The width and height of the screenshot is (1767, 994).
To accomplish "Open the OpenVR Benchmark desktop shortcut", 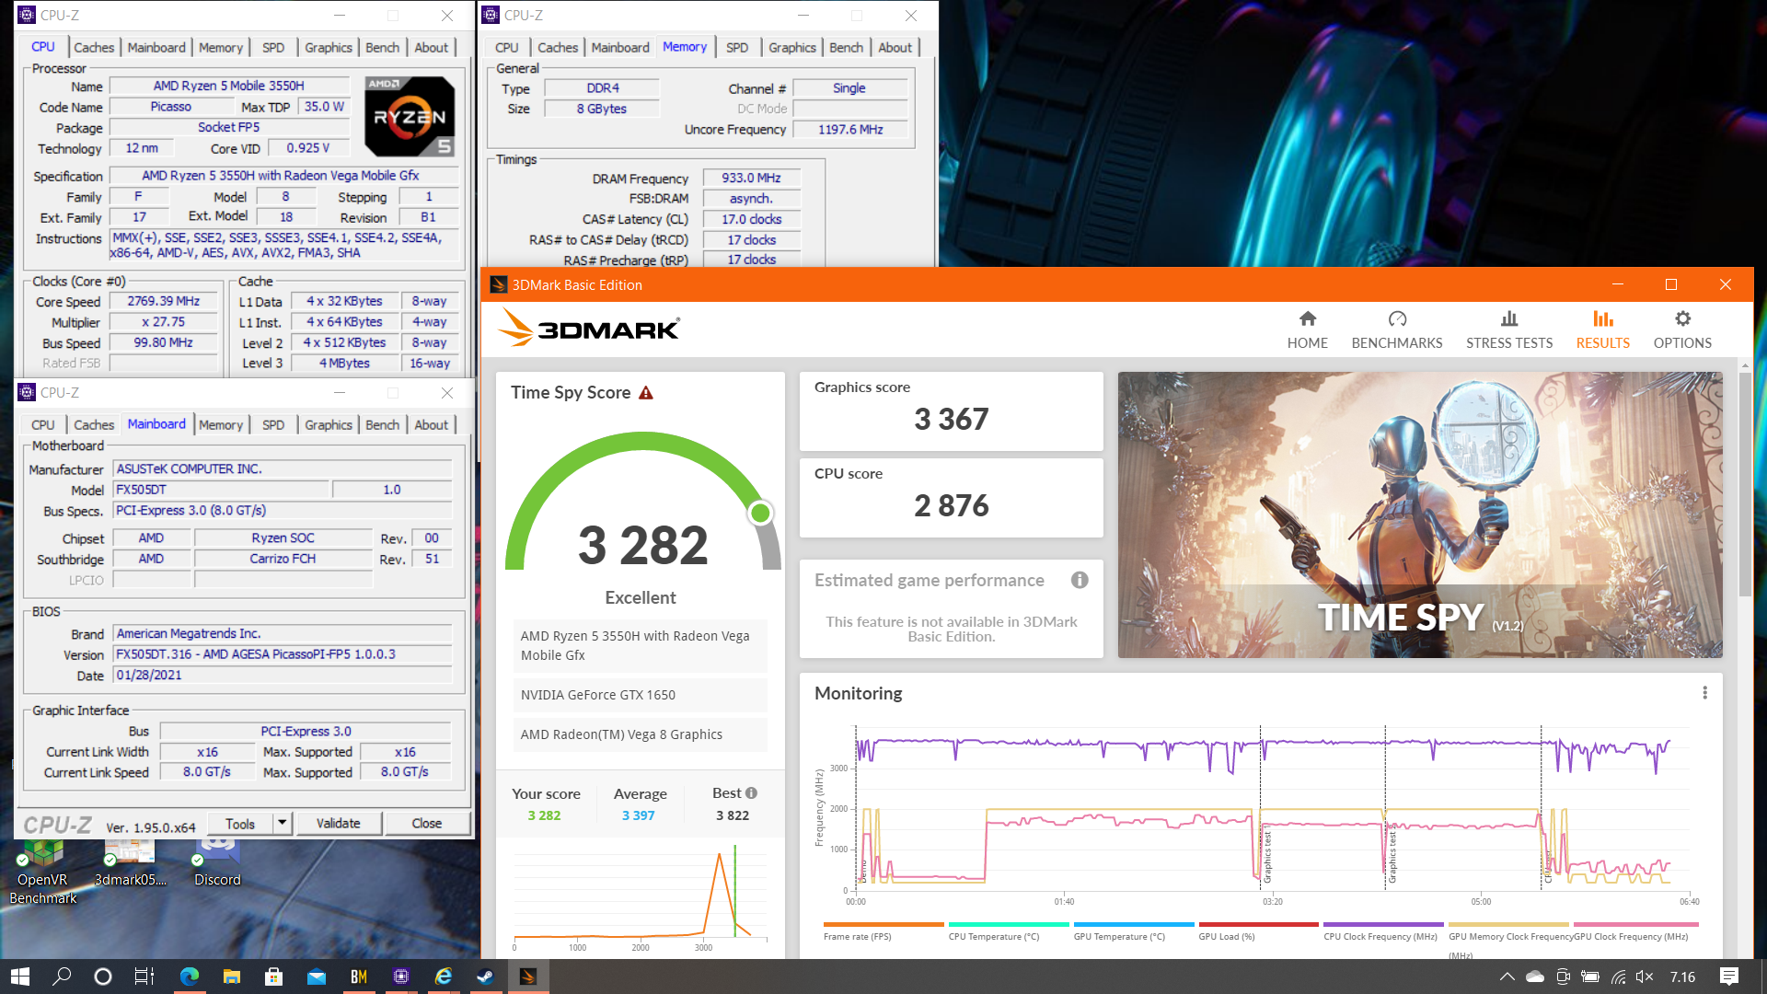I will (x=42, y=870).
